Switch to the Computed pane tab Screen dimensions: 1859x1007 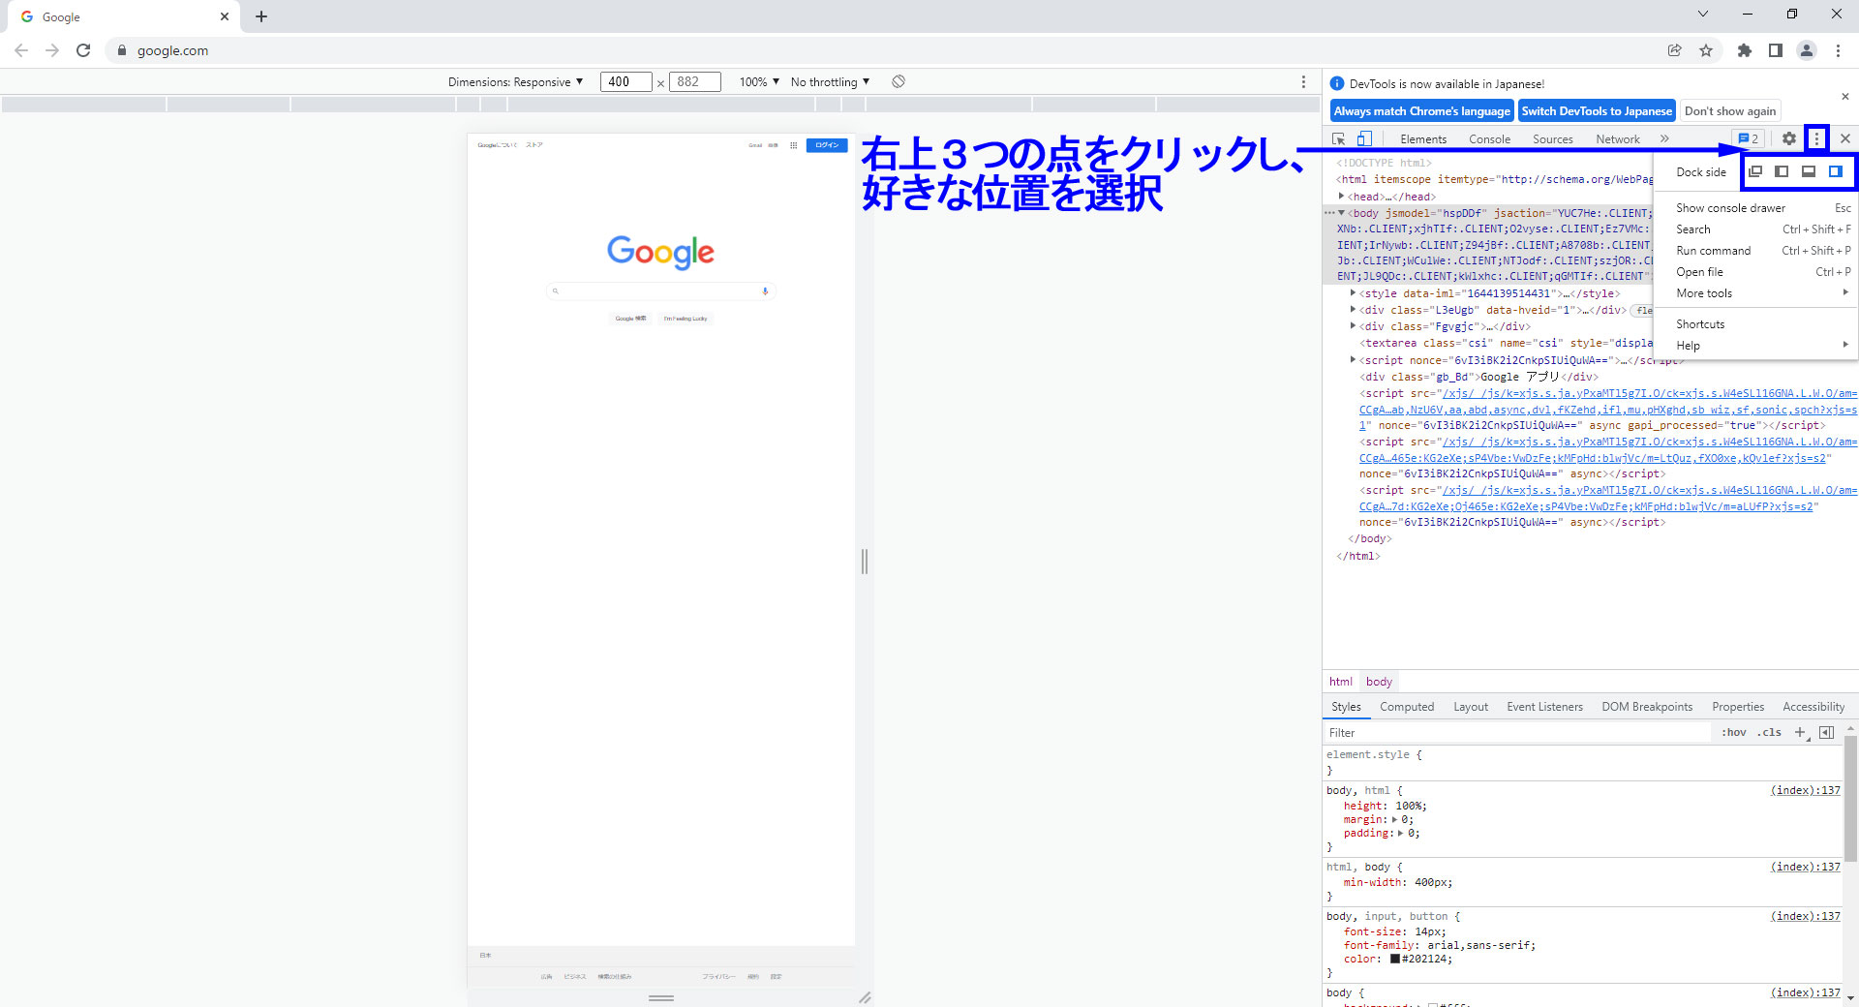1407,707
